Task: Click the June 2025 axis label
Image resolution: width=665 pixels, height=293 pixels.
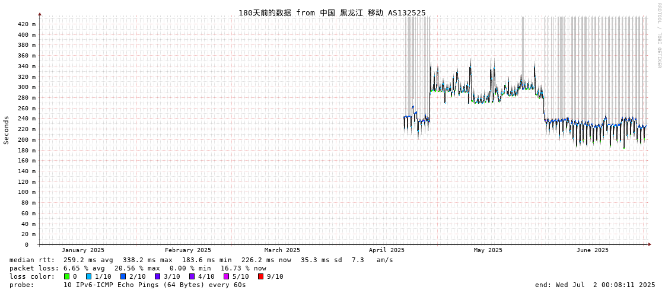Action: point(592,250)
